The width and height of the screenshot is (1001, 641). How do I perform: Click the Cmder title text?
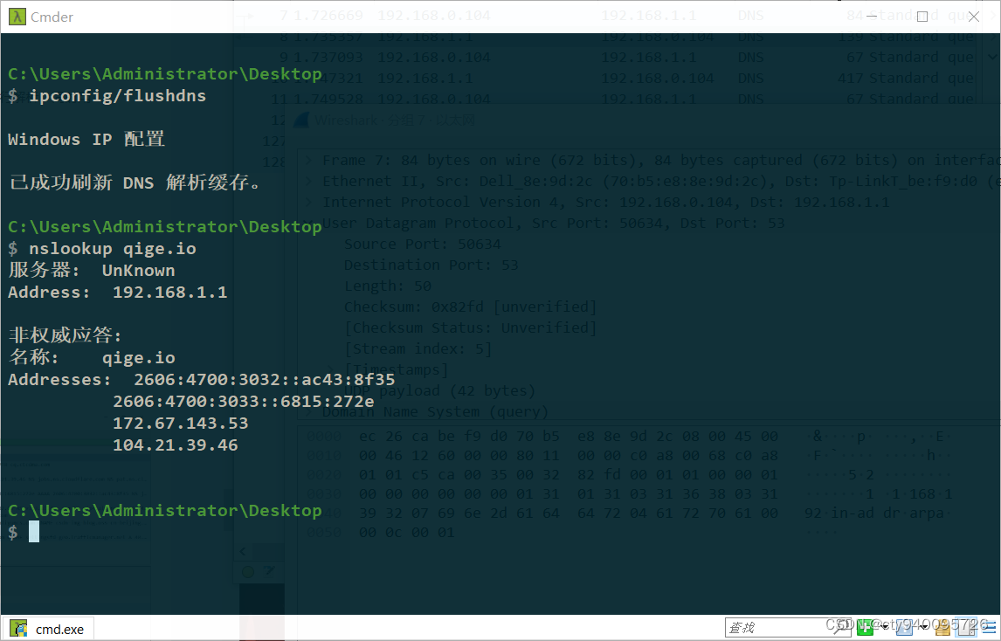[x=52, y=17]
